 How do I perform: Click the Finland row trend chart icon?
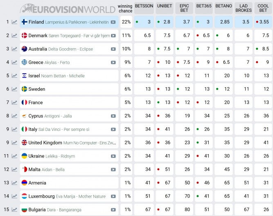(14, 22)
